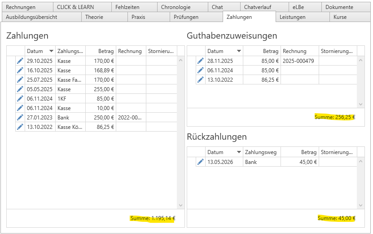Select invoice cell 2025-000479
The height and width of the screenshot is (234, 373).
pyautogui.click(x=300, y=61)
